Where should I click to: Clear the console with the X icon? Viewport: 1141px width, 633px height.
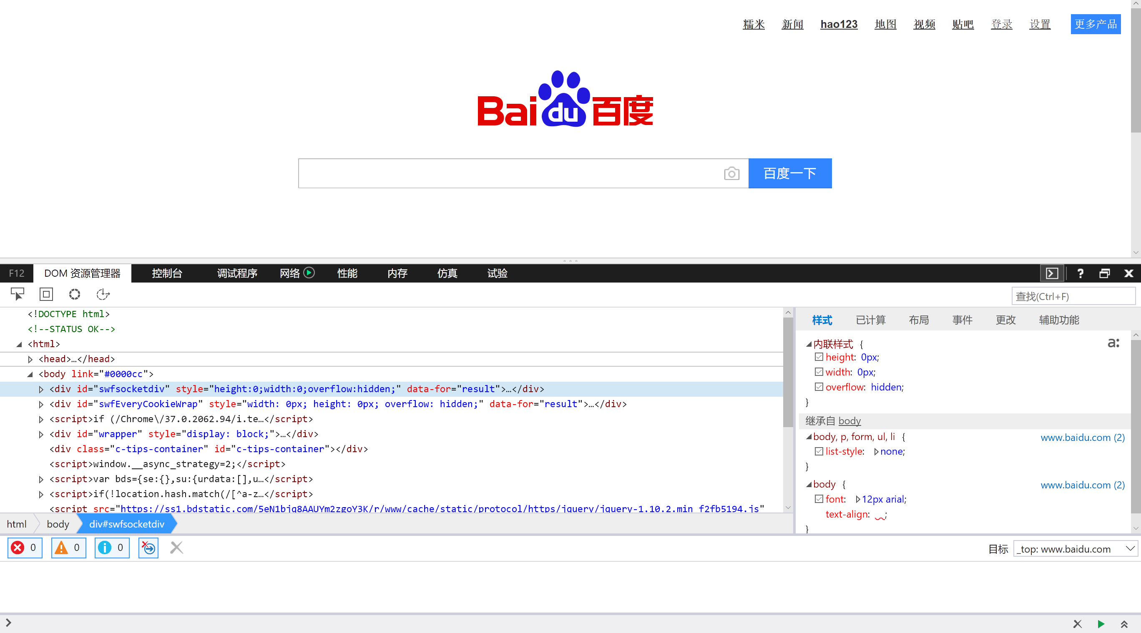(x=177, y=548)
